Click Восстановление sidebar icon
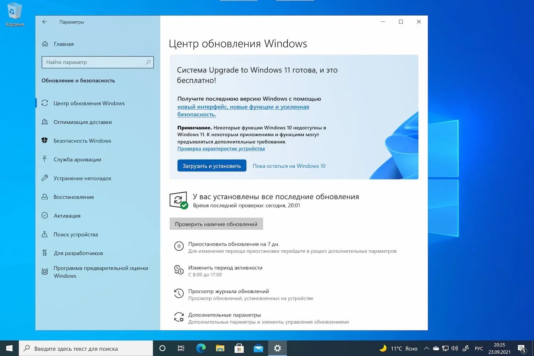 coord(44,197)
